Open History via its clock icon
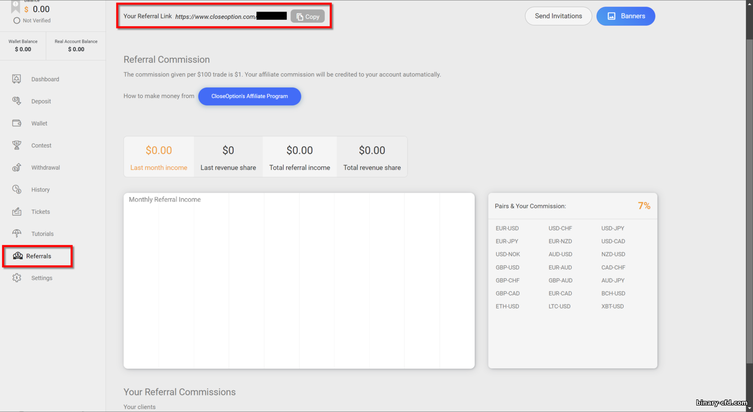This screenshot has width=753, height=412. click(17, 189)
